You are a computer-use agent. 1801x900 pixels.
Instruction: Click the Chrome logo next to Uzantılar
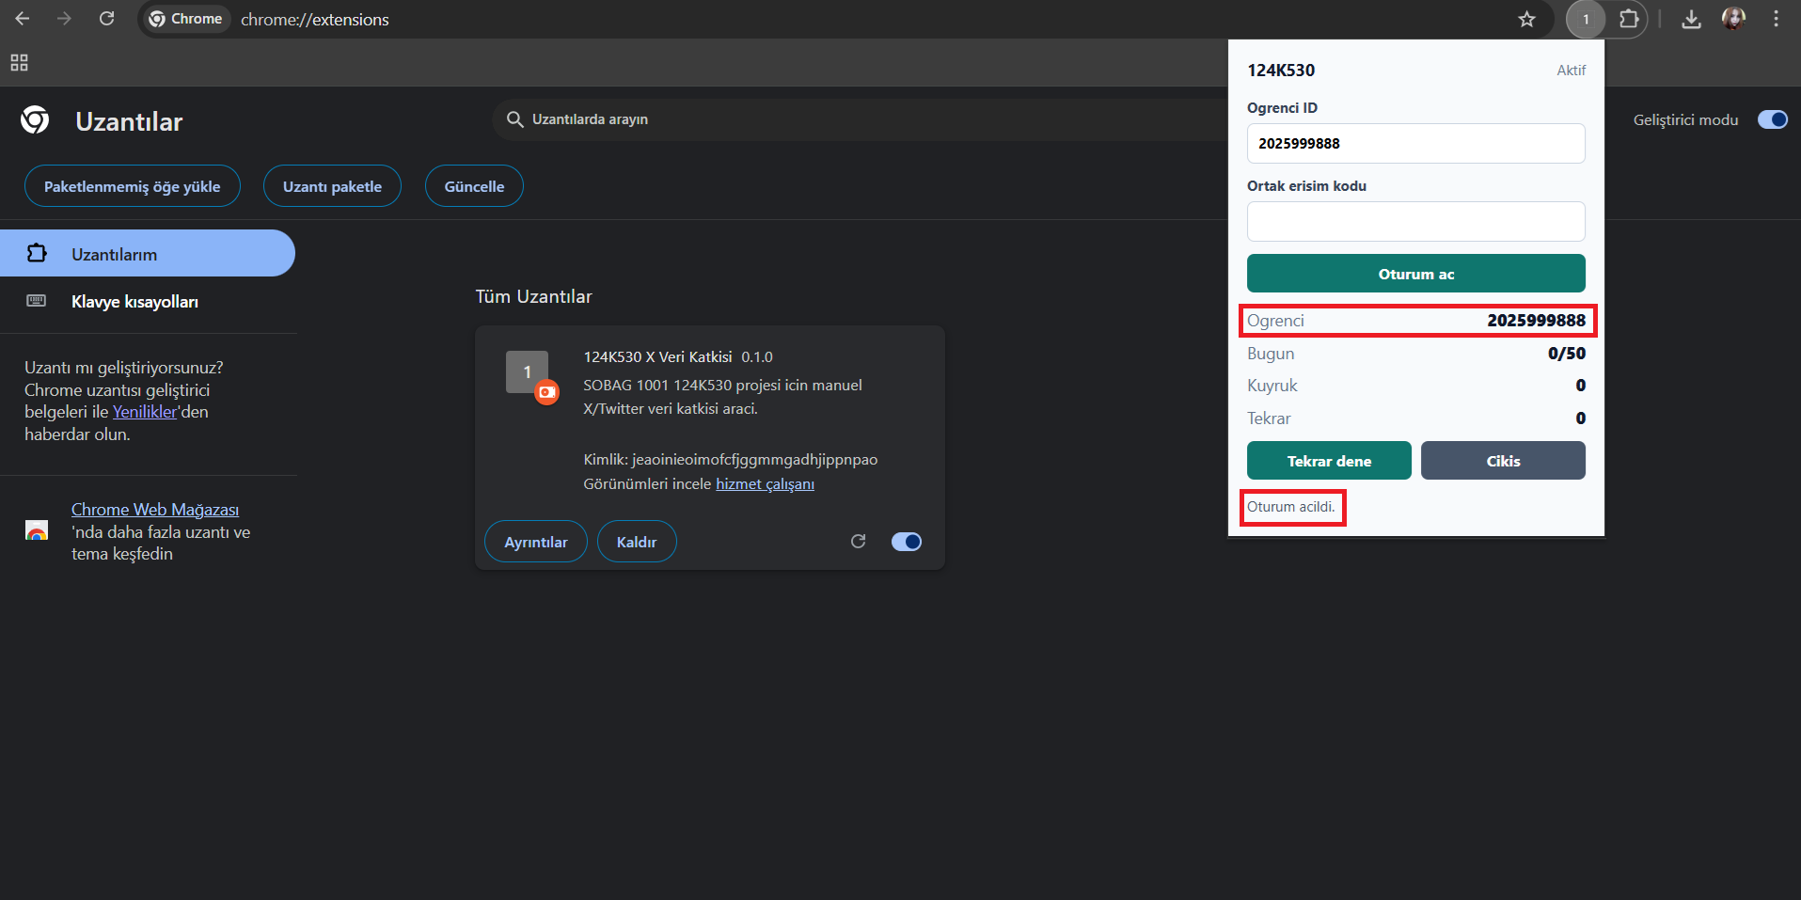(x=35, y=119)
